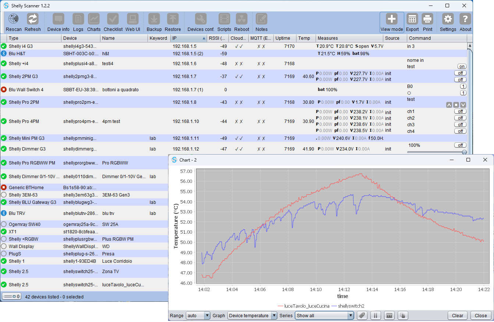
Task: Adjust the Shelly Dimmer G3 brightness slider
Action: click(x=437, y=152)
